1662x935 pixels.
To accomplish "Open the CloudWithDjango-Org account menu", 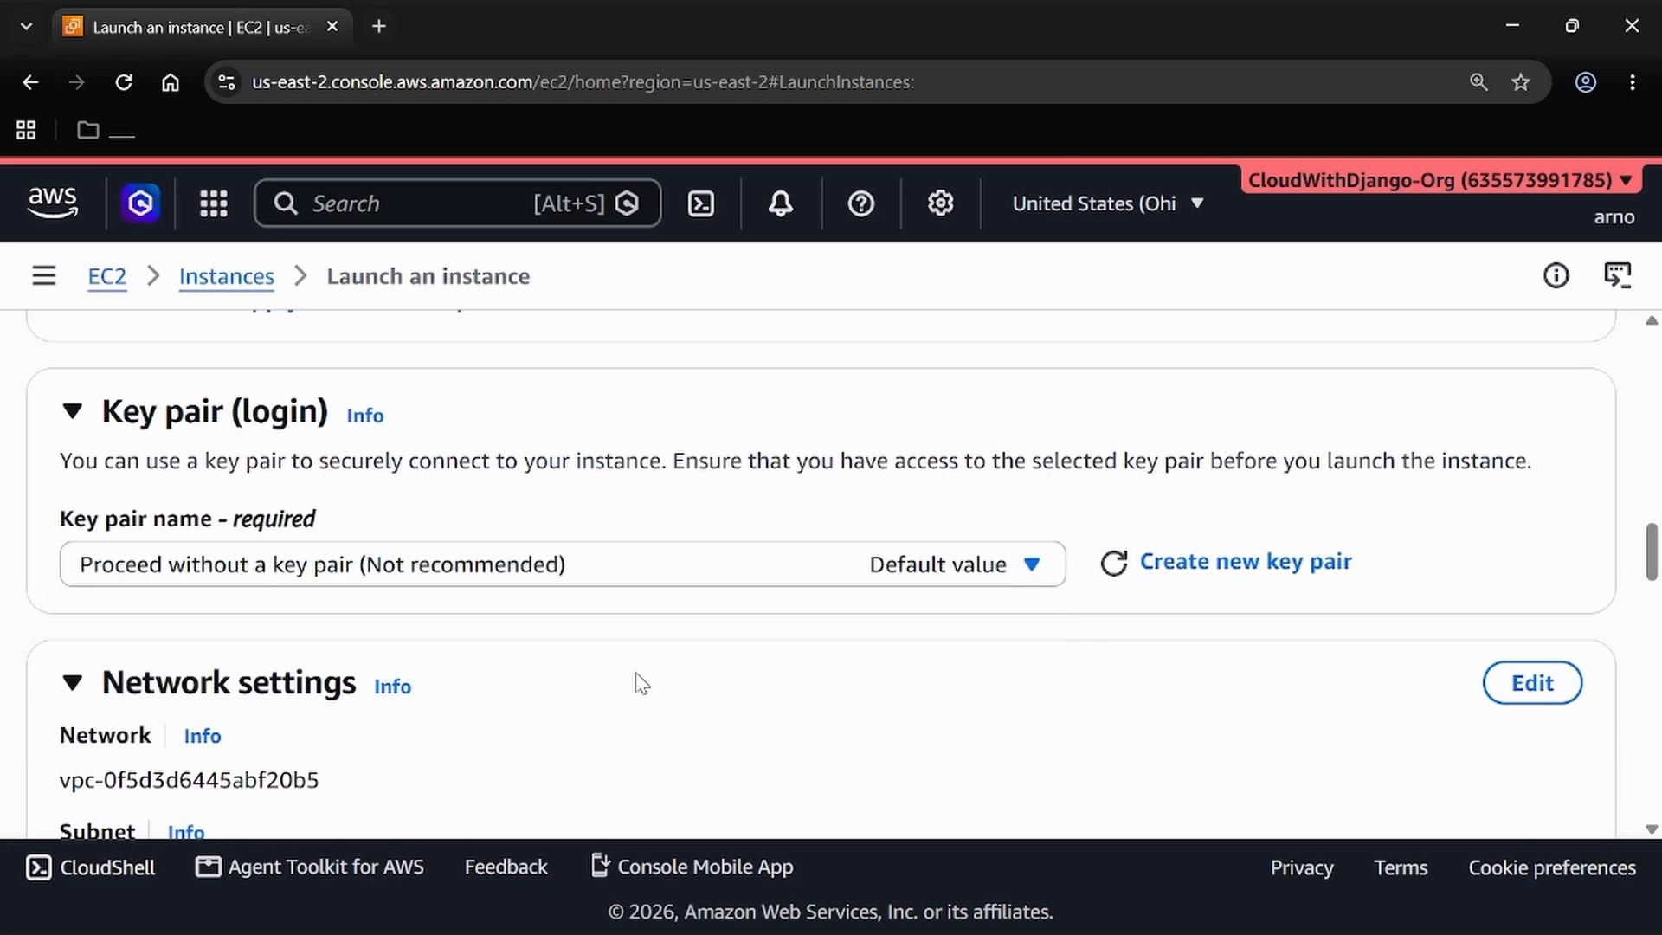I will [1440, 180].
